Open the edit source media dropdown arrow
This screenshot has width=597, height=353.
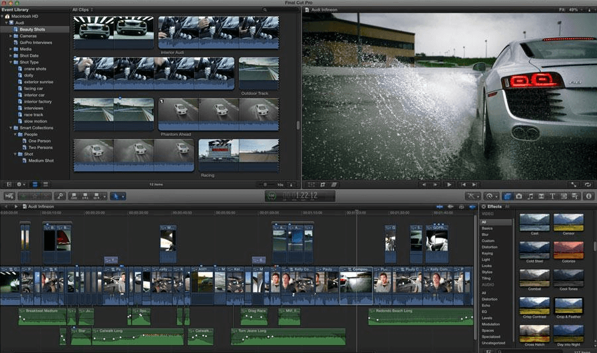coord(104,196)
